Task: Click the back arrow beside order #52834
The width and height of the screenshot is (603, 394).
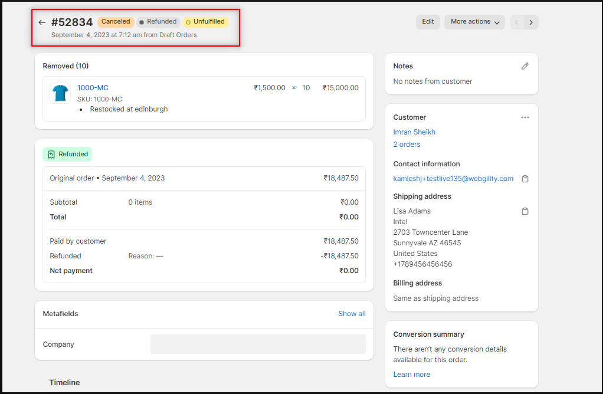Action: click(x=42, y=22)
